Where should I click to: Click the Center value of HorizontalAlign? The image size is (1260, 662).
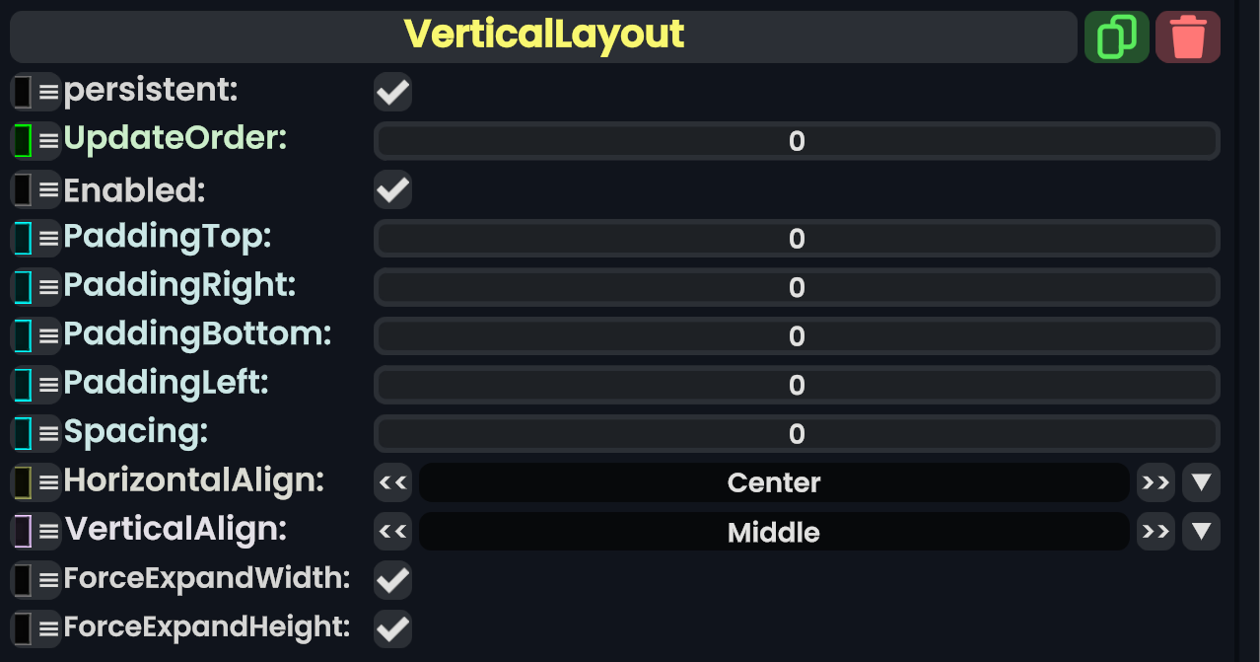pos(774,482)
